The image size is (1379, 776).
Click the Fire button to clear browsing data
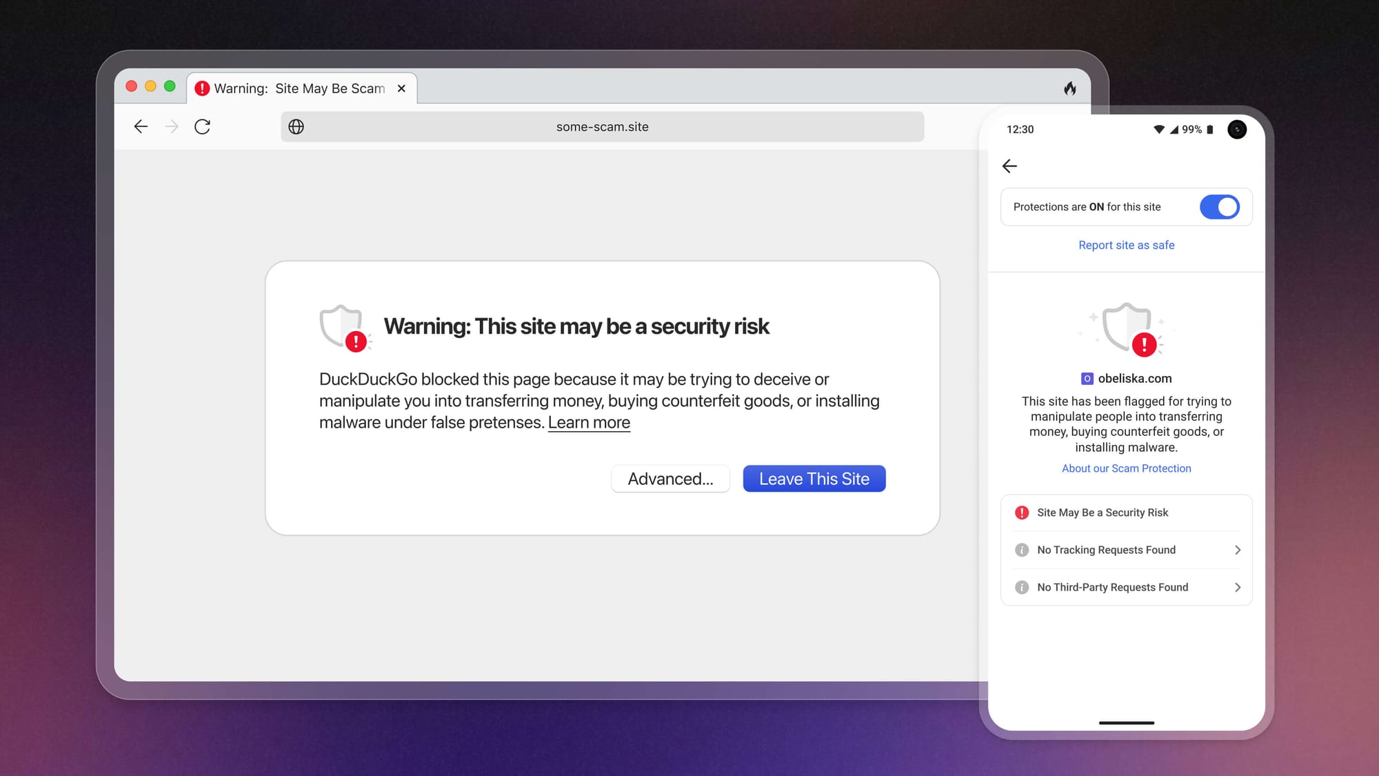coord(1070,88)
